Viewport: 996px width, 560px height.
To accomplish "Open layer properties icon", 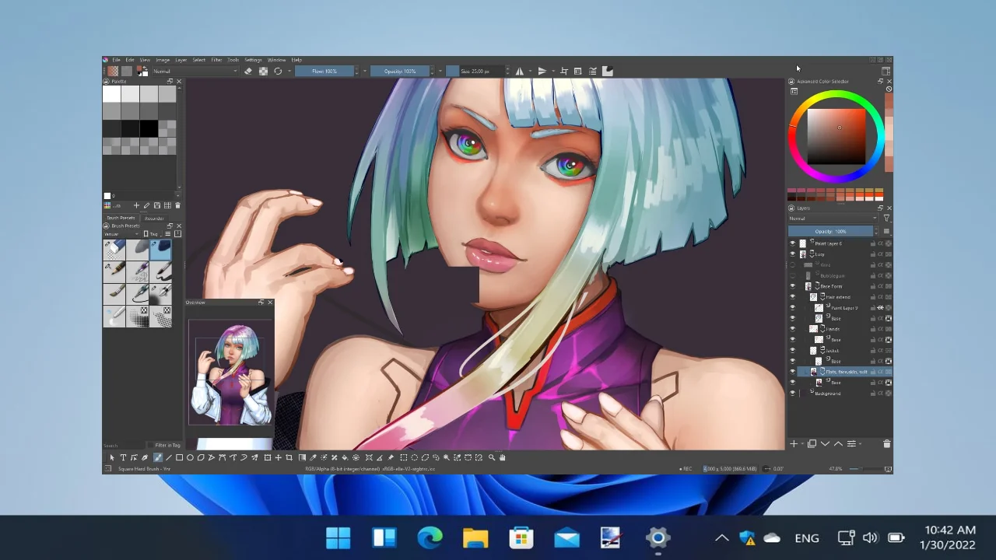I will 851,443.
